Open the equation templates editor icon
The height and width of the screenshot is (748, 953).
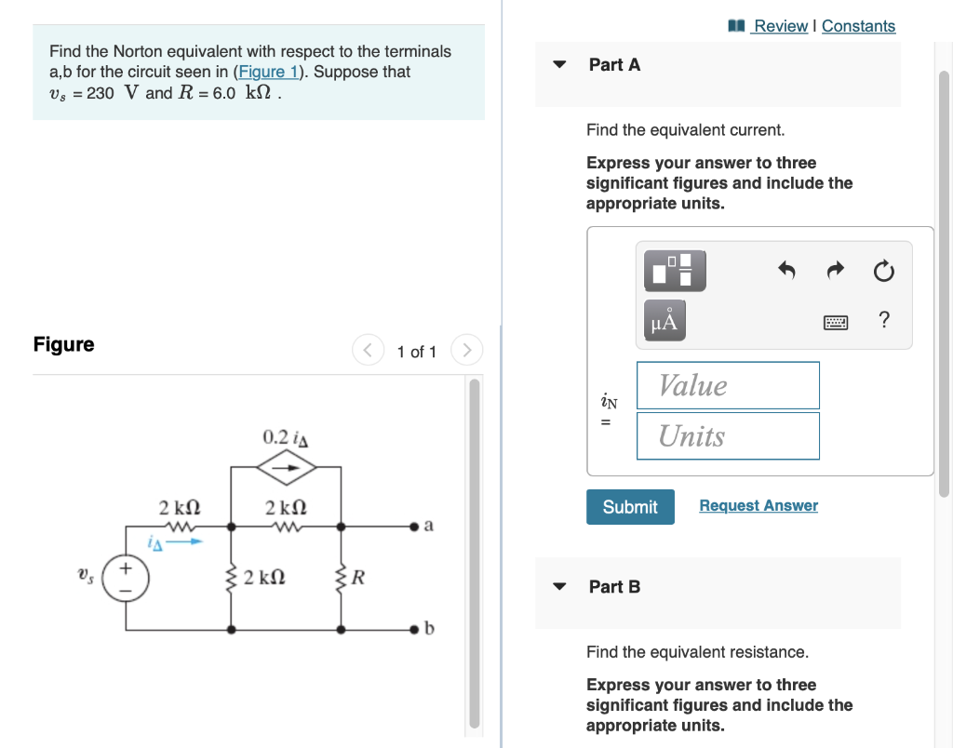(x=674, y=271)
